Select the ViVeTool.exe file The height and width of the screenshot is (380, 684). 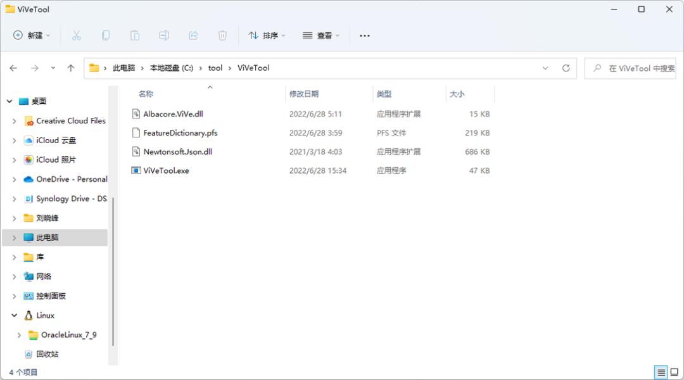[x=166, y=170]
